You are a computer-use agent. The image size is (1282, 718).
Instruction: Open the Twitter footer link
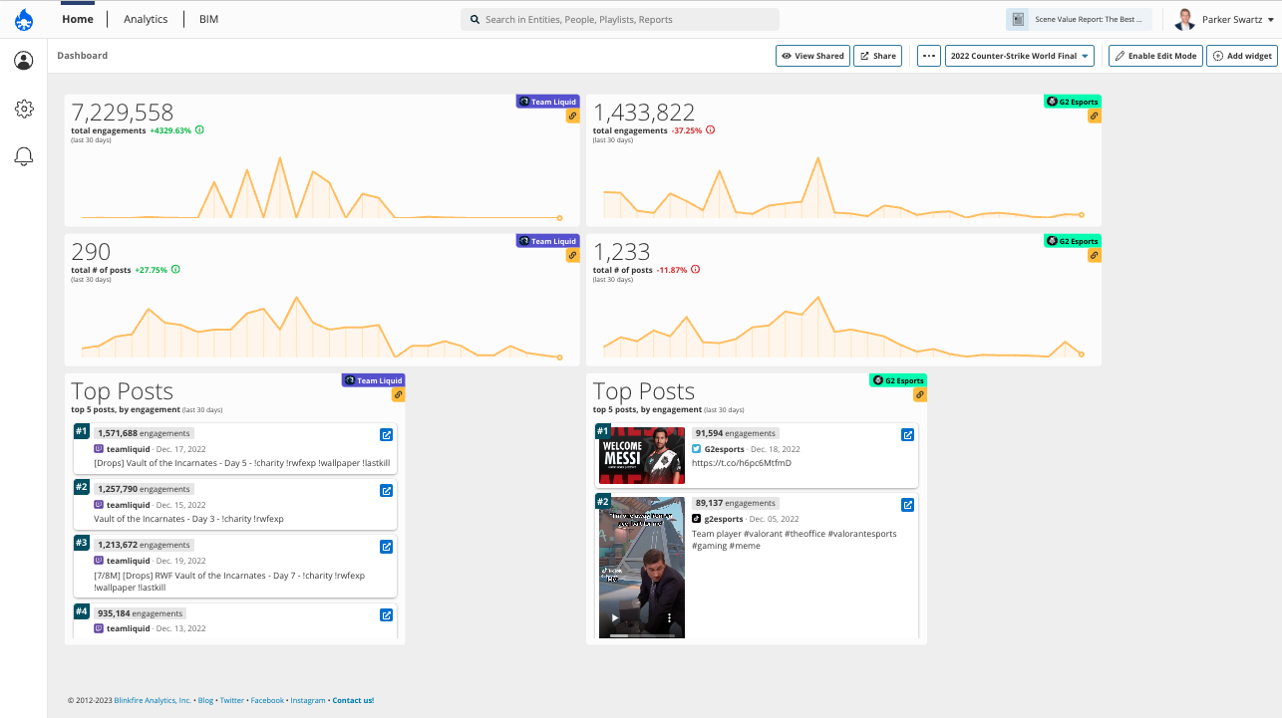point(232,701)
